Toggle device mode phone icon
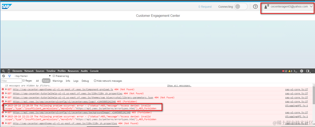The width and height of the screenshot is (315, 127). pos(9,71)
